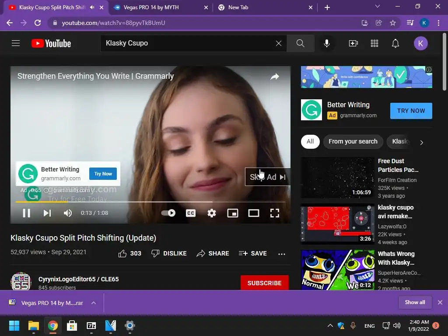Click Try Now in the ad overlay
448x336 pixels.
[x=103, y=174]
